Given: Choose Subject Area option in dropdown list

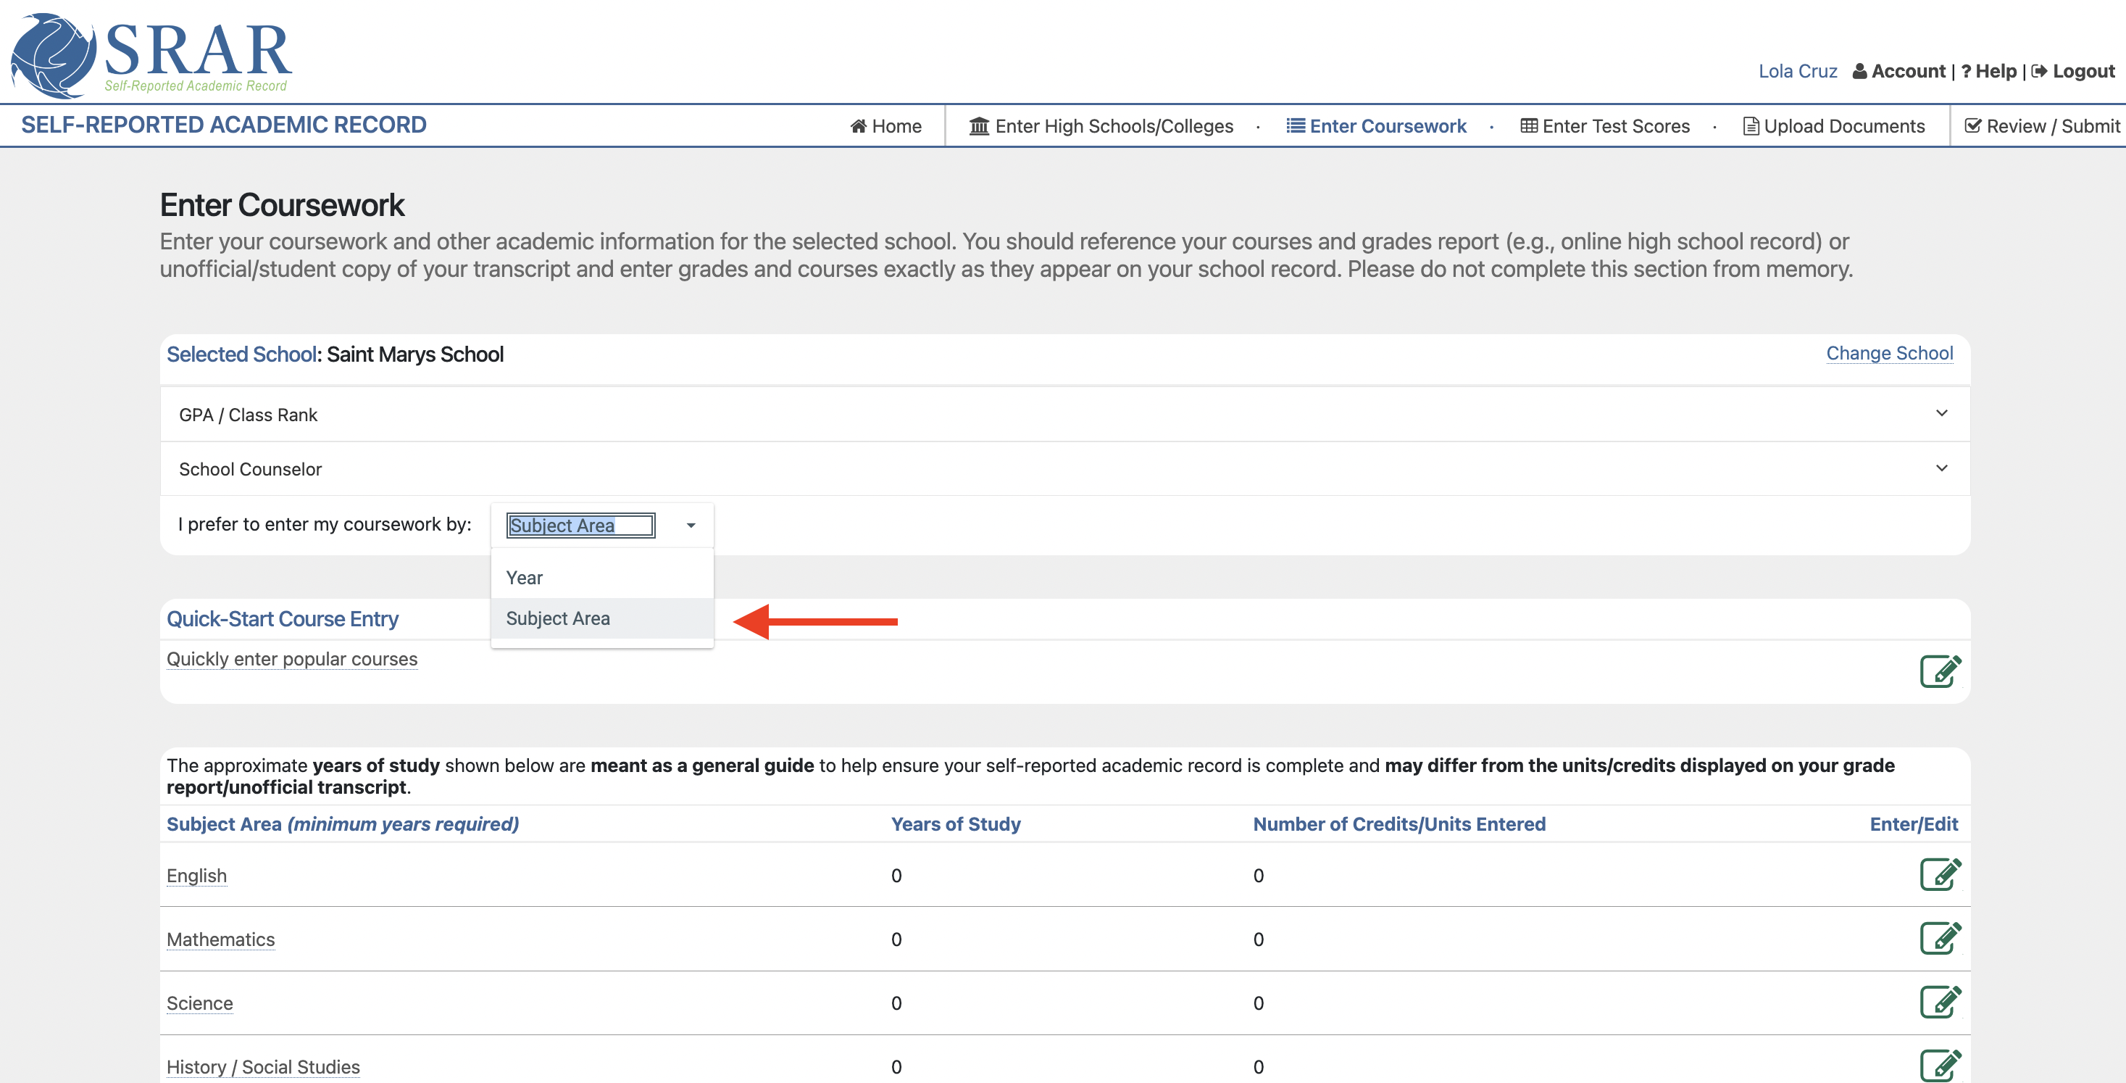Looking at the screenshot, I should point(558,618).
